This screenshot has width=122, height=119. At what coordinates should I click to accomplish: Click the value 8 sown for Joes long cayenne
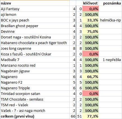point(73,48)
